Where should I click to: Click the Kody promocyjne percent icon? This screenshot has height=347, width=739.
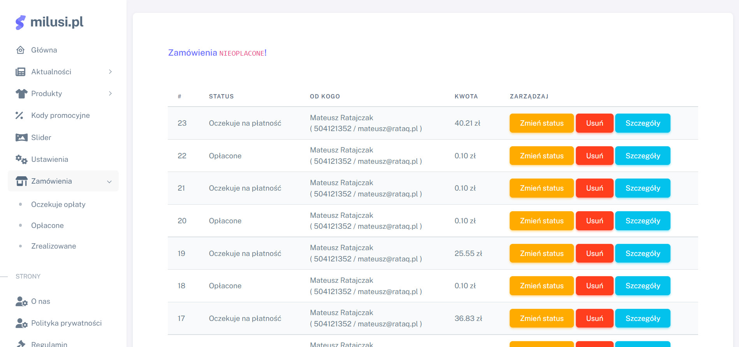pyautogui.click(x=19, y=116)
